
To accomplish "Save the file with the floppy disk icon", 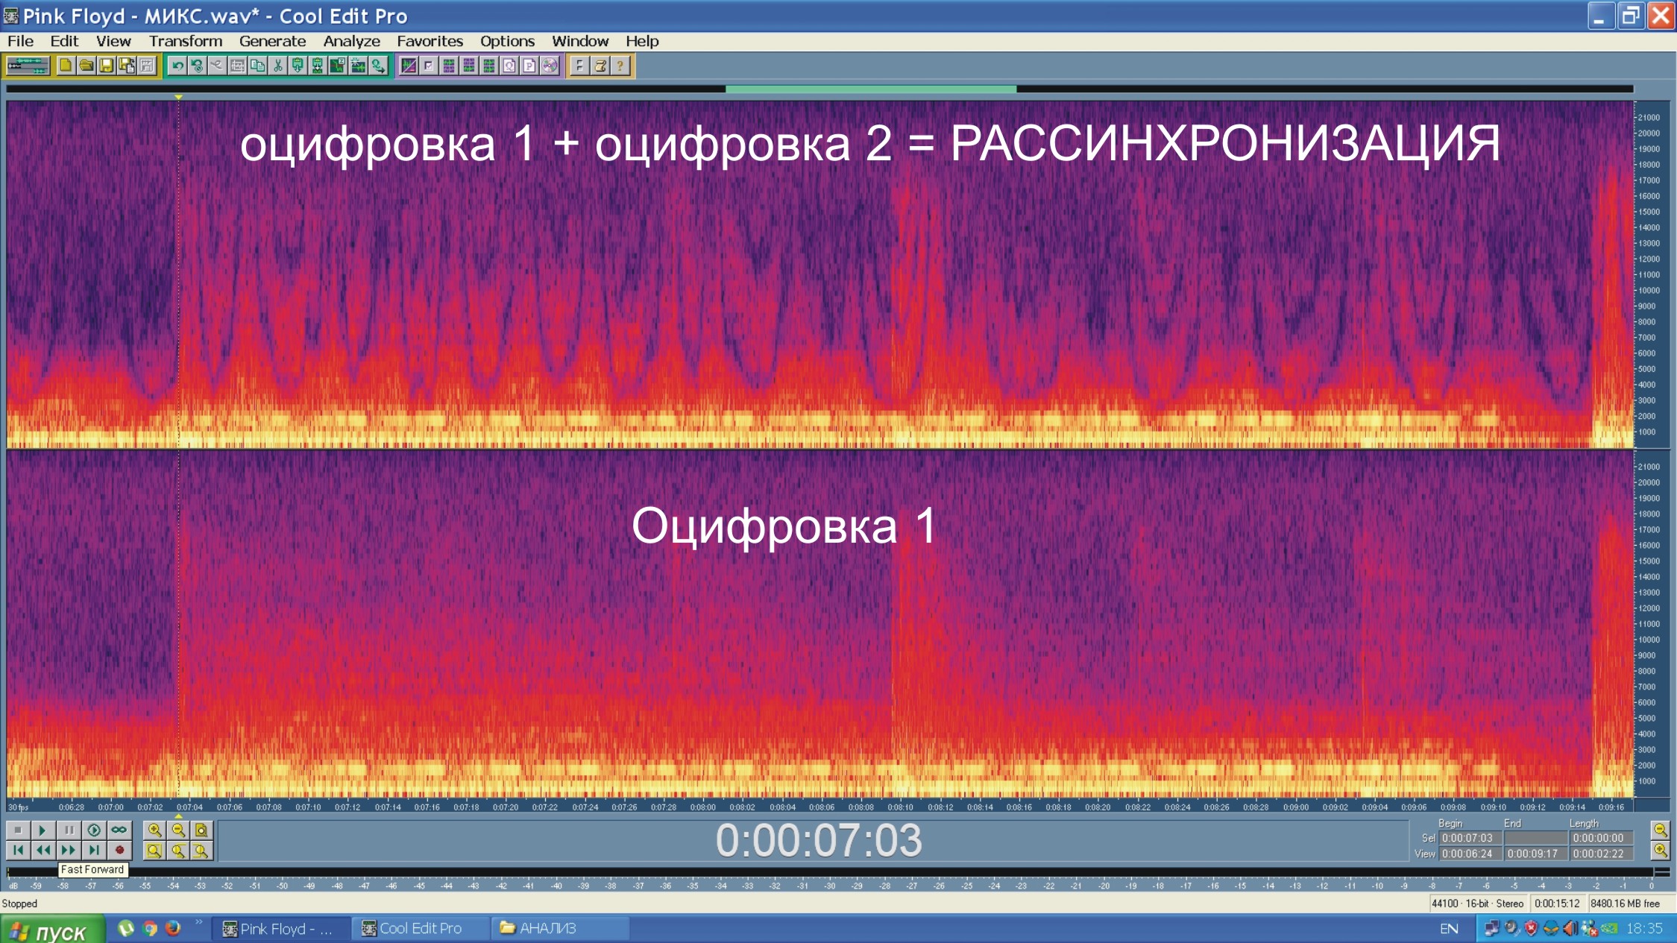I will pyautogui.click(x=107, y=66).
